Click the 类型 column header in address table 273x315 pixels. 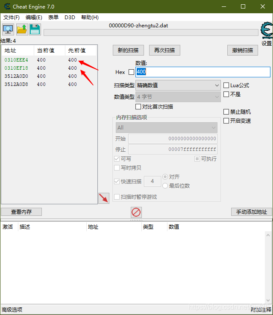(x=154, y=227)
